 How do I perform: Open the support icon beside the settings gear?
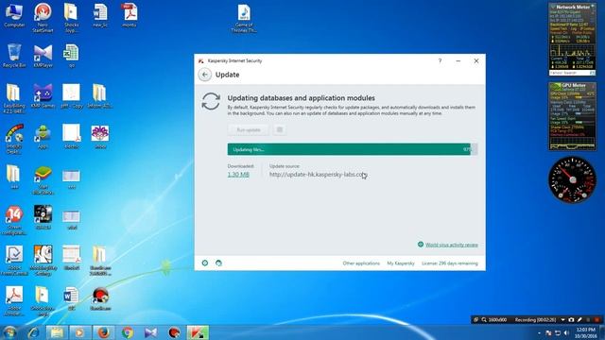[218, 263]
